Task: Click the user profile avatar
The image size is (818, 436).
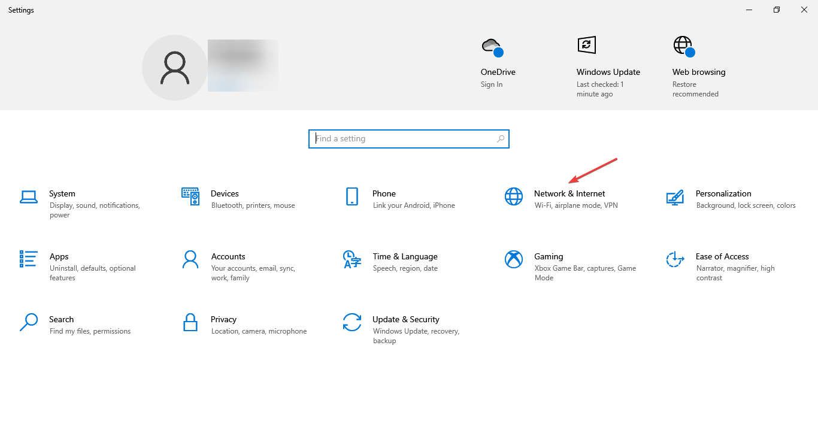Action: [174, 67]
